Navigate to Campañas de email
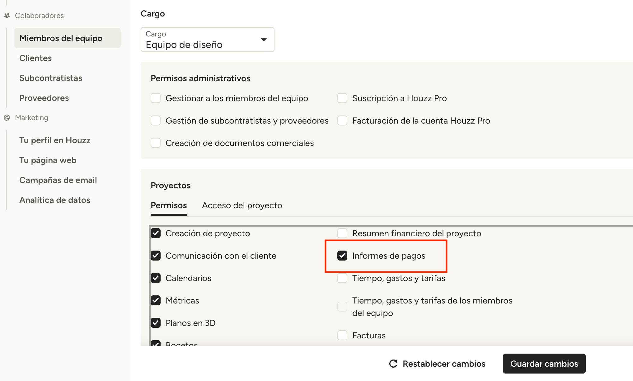This screenshot has height=381, width=633. (58, 180)
